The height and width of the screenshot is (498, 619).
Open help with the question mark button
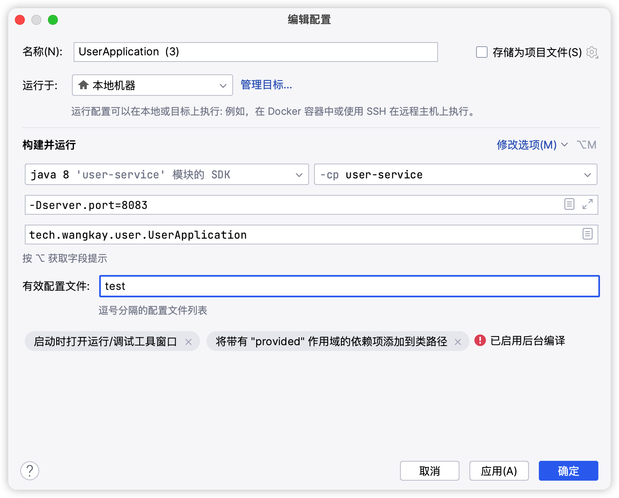(x=30, y=471)
